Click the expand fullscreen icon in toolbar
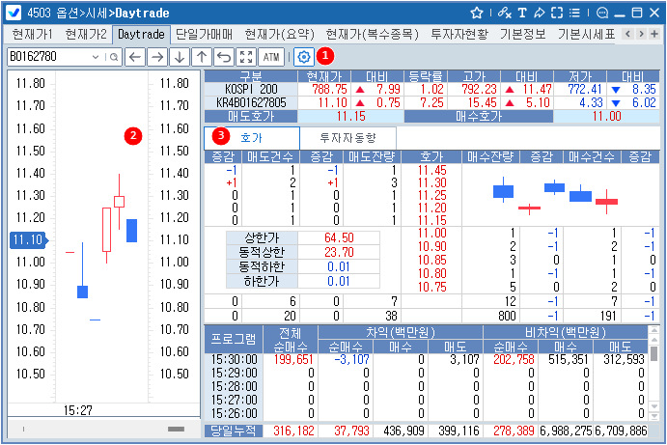 tap(246, 57)
